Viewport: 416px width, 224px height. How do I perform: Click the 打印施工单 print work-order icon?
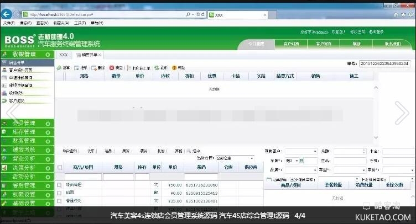129,68
